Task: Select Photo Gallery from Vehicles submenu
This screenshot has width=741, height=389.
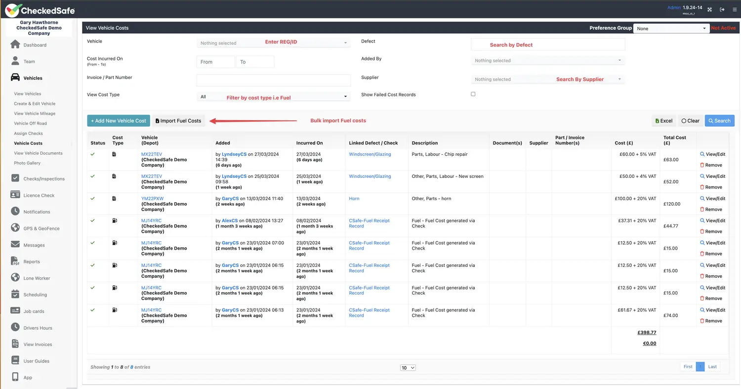Action: [27, 163]
